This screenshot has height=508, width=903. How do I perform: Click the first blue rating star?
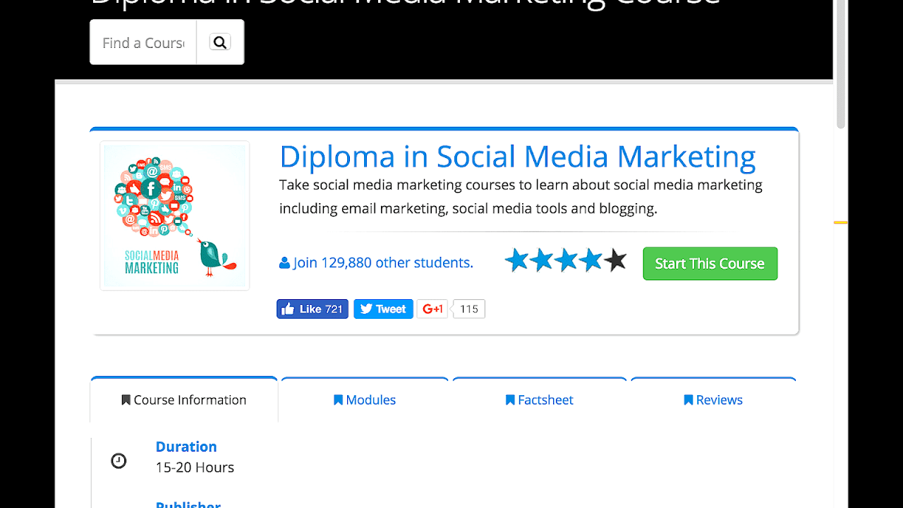click(x=517, y=260)
